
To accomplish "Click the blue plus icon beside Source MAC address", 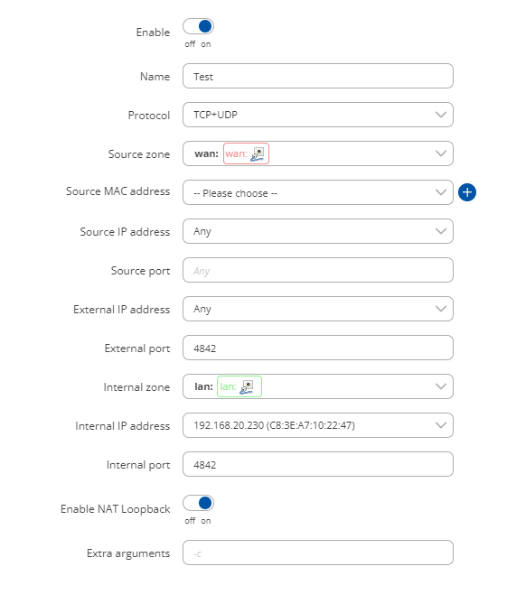I will [x=467, y=192].
